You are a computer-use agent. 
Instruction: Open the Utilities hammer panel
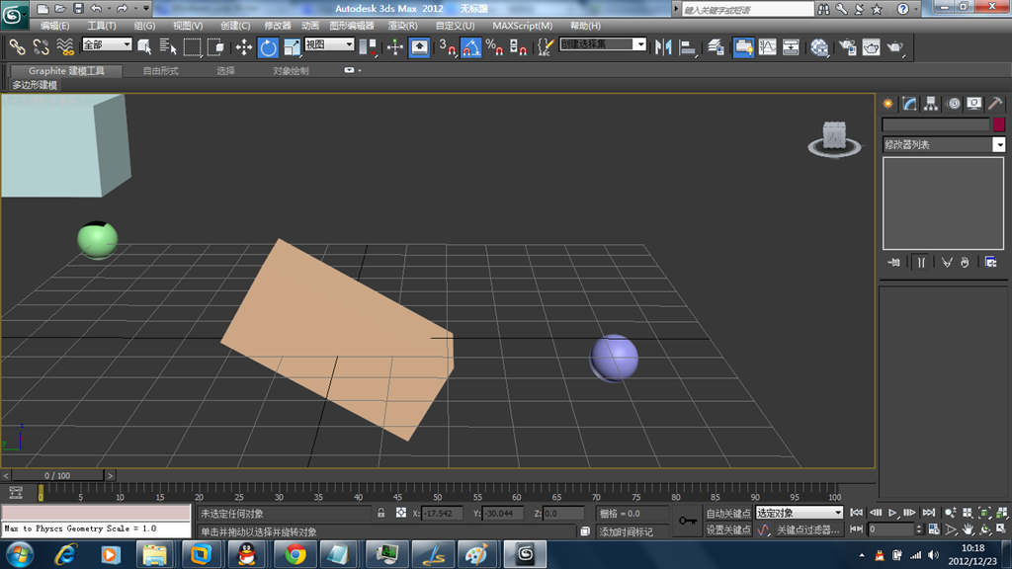tap(996, 104)
